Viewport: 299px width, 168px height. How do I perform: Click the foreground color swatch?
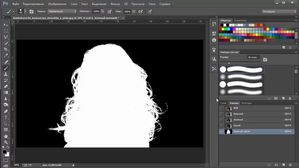[x=5, y=152]
